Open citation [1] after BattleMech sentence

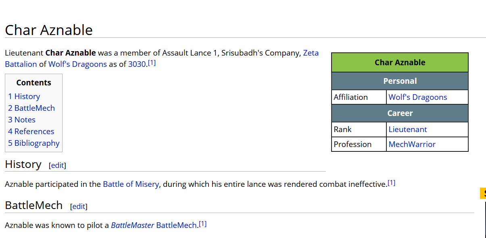(202, 224)
